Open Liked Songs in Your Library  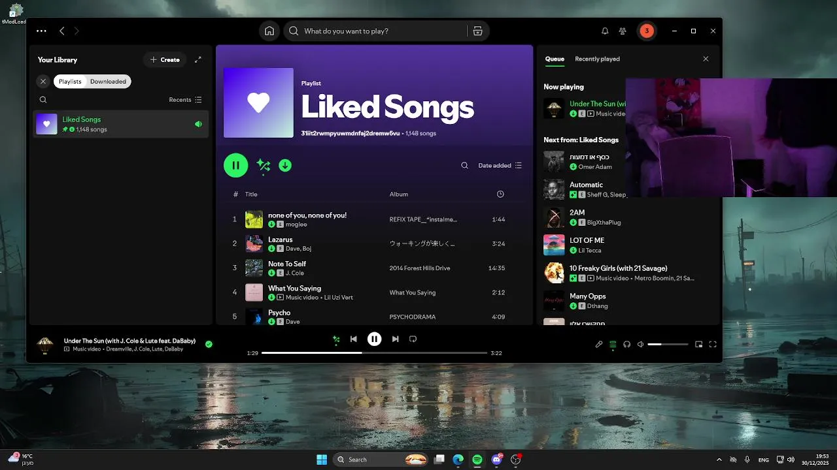pyautogui.click(x=121, y=124)
